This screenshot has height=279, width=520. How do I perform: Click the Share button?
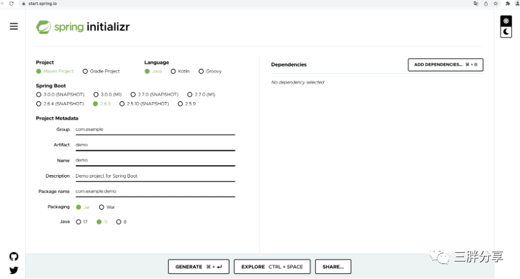[333, 266]
